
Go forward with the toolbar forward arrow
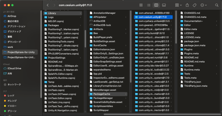tap(54, 5)
